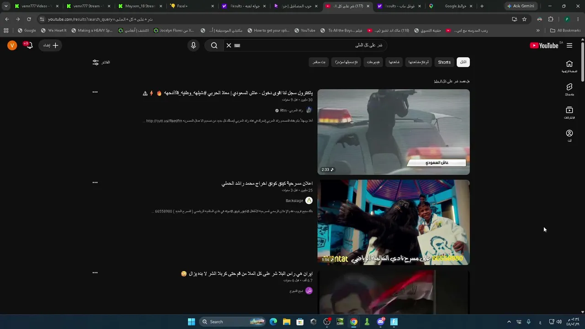Open the tab search dropdown arrow
585x329 pixels.
[x=6, y=6]
